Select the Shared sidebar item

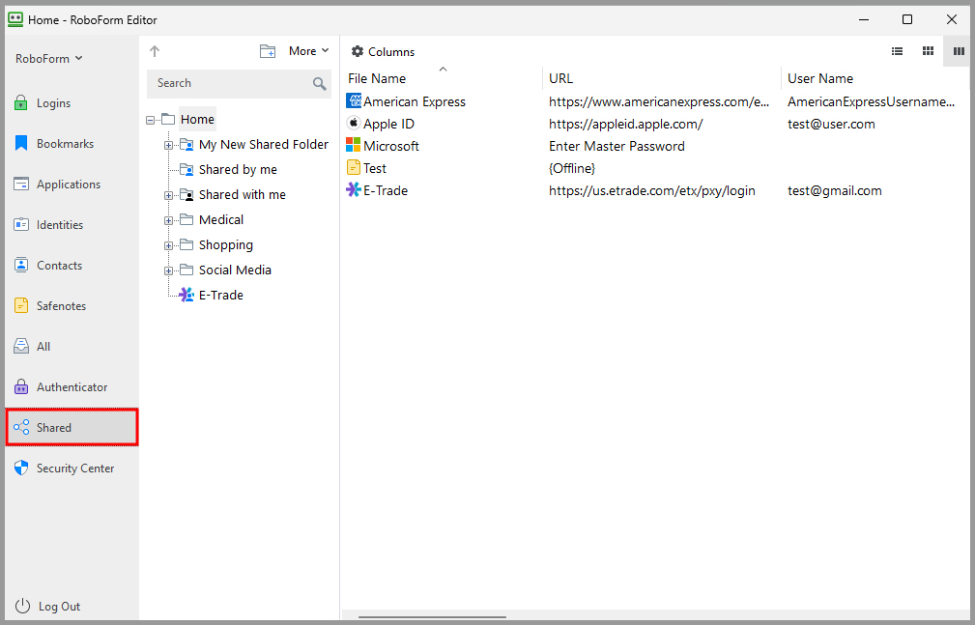tap(72, 427)
